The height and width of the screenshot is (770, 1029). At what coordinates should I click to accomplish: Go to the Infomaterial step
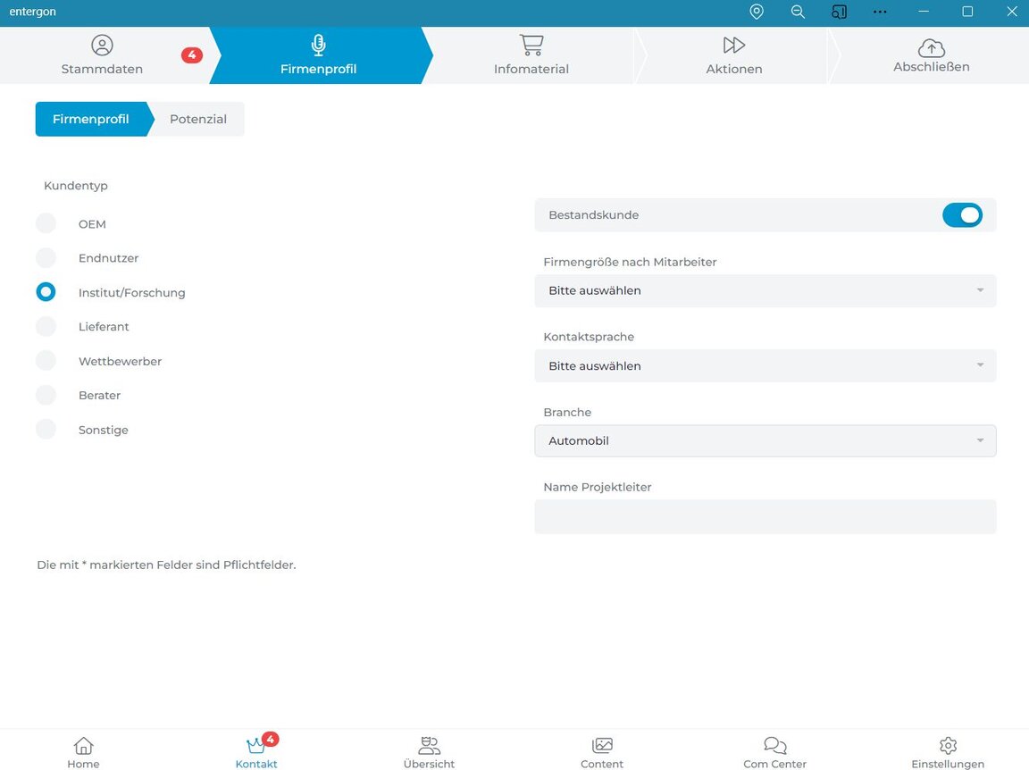coord(531,55)
